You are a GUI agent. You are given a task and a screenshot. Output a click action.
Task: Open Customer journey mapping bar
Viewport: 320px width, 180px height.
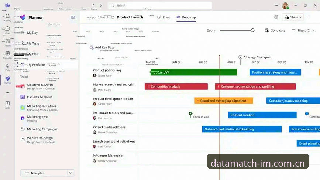coord(293,101)
